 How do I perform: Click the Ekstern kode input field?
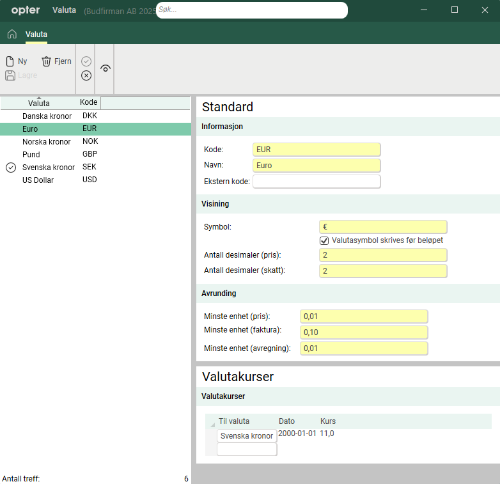coord(316,182)
